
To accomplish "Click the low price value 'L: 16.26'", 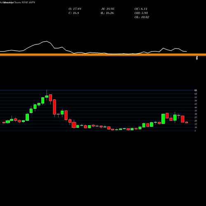I will [107, 13].
